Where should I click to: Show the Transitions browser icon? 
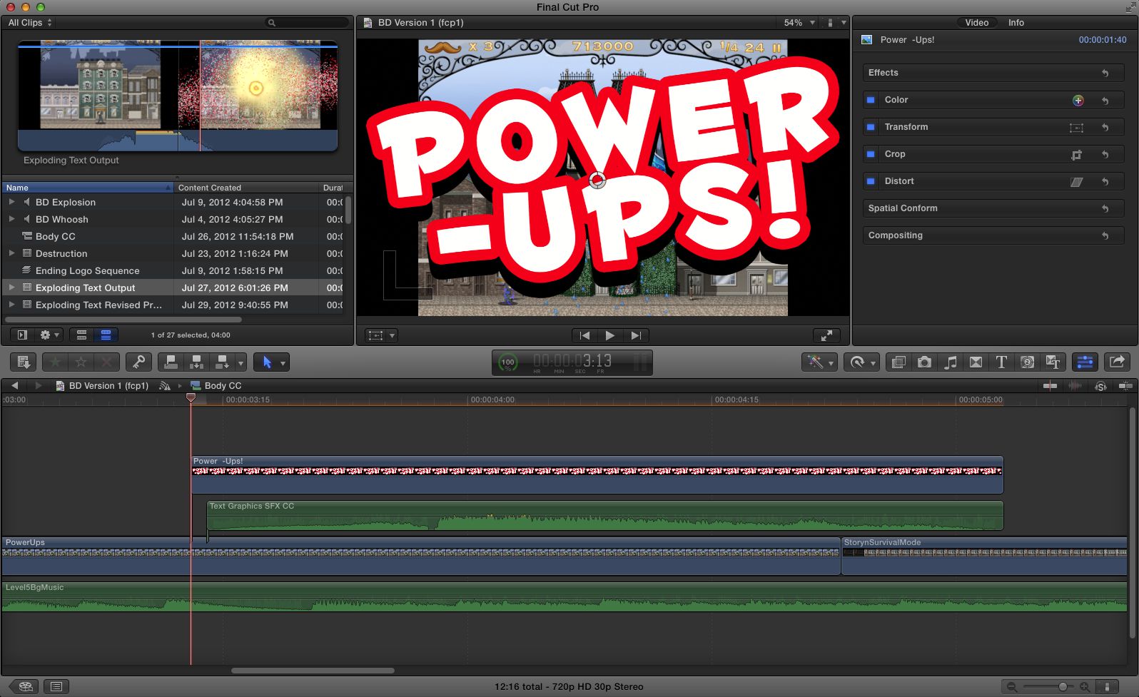[x=976, y=362]
